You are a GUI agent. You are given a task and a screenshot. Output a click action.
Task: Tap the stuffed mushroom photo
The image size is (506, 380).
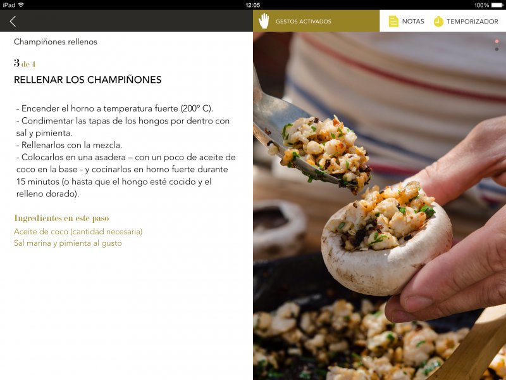(379, 206)
